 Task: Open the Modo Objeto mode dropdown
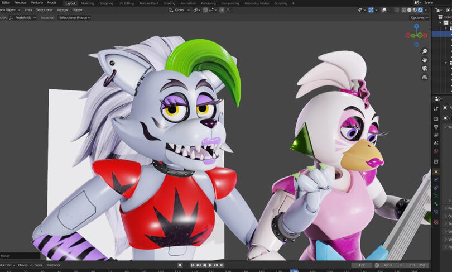(9, 10)
